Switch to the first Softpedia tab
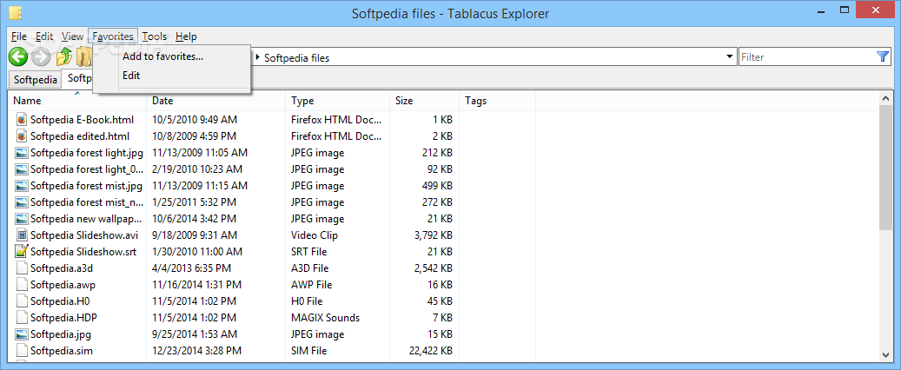Image resolution: width=901 pixels, height=370 pixels. 36,79
